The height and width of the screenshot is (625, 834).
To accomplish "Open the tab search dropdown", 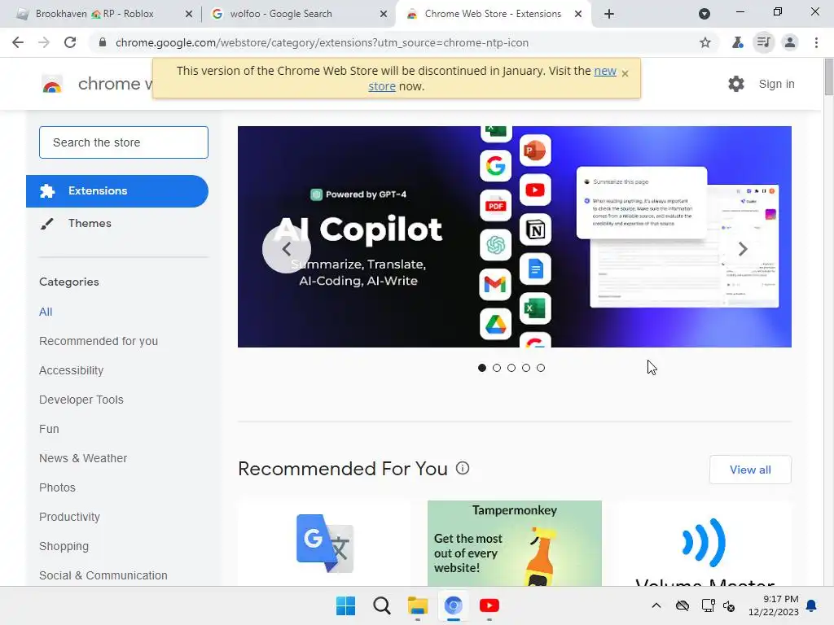I will point(705,14).
